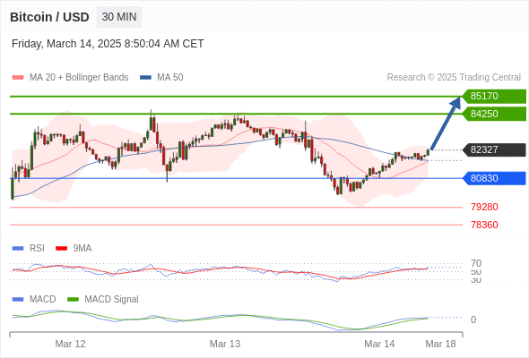Click the 'MA 20 + Bollinger Bands' legend label

[x=79, y=78]
